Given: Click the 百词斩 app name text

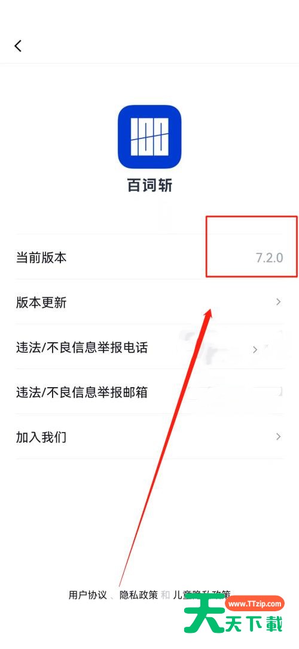Looking at the screenshot, I should coord(149,186).
